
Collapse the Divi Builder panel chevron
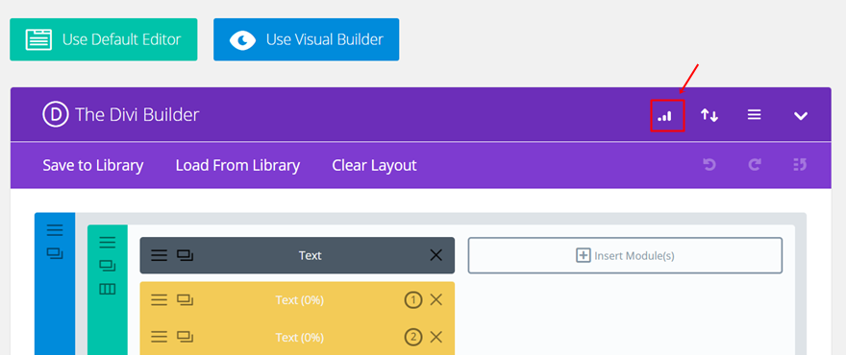(801, 116)
